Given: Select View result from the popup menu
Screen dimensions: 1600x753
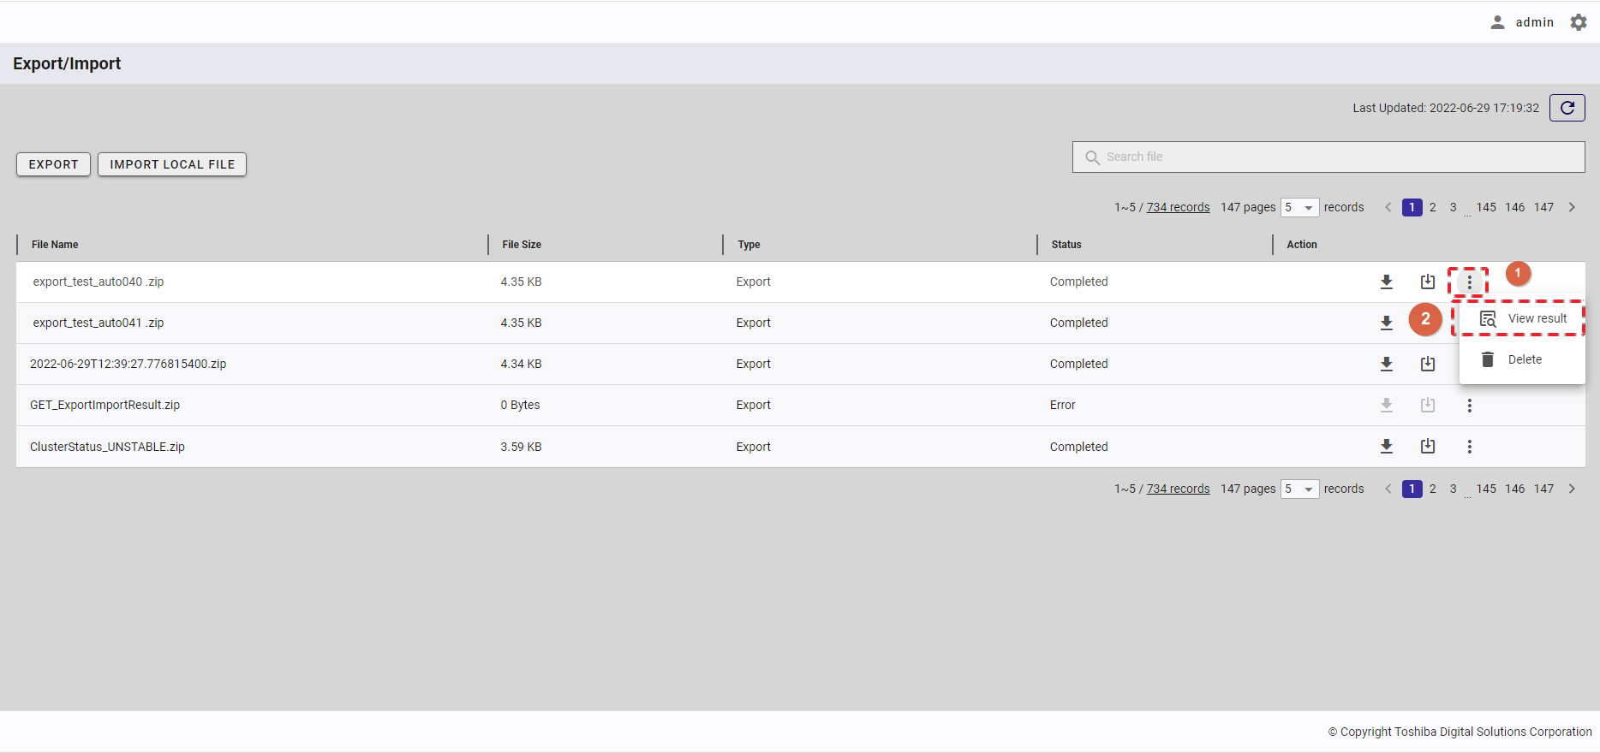Looking at the screenshot, I should click(1524, 318).
